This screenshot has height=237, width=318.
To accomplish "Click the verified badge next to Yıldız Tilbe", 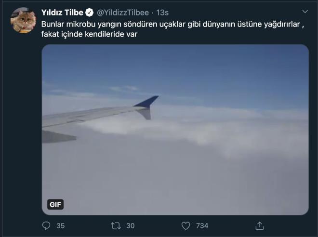I will pyautogui.click(x=89, y=13).
